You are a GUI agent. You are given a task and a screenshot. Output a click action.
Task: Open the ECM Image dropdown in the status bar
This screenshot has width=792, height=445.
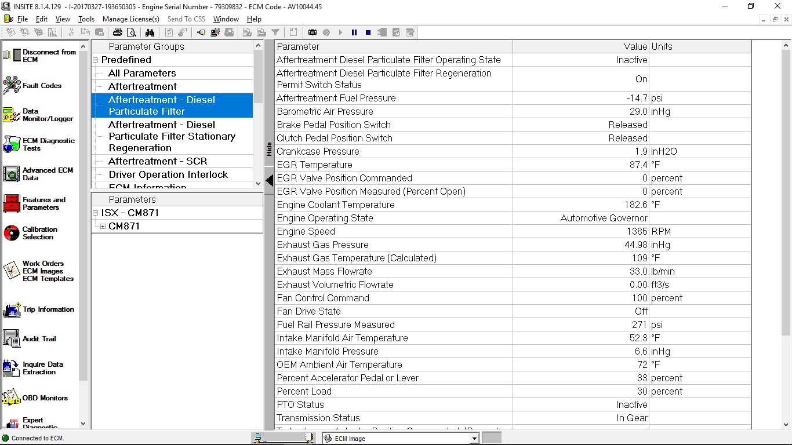474,439
